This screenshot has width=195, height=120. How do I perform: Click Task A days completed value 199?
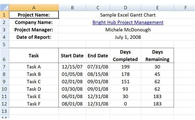click(x=125, y=66)
